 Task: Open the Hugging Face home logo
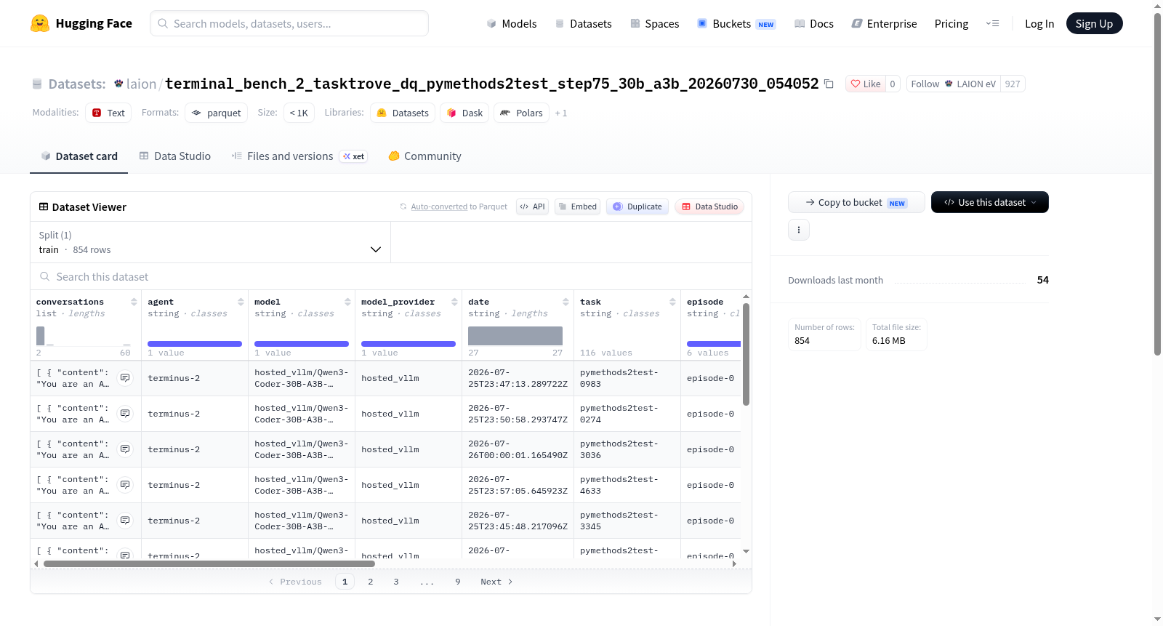(81, 23)
